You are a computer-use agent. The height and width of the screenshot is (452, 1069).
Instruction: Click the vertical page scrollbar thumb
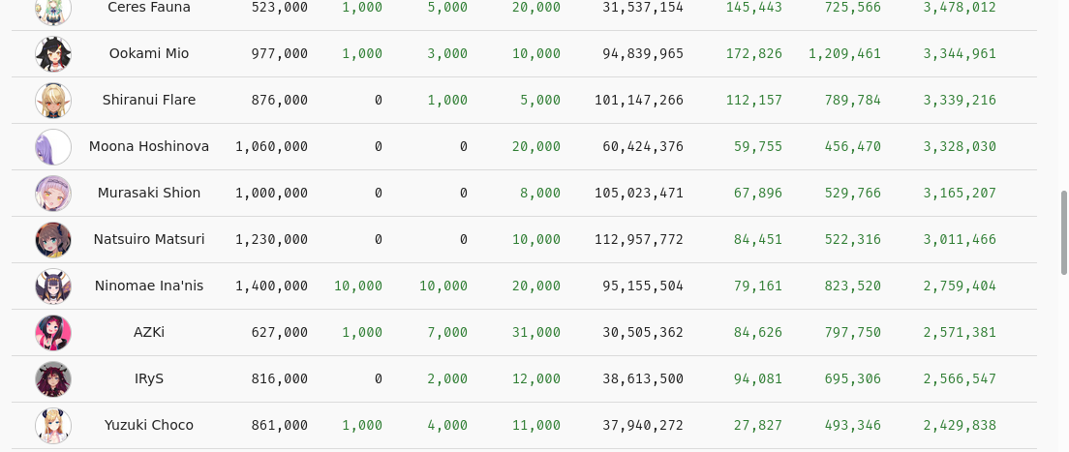pos(1064,232)
